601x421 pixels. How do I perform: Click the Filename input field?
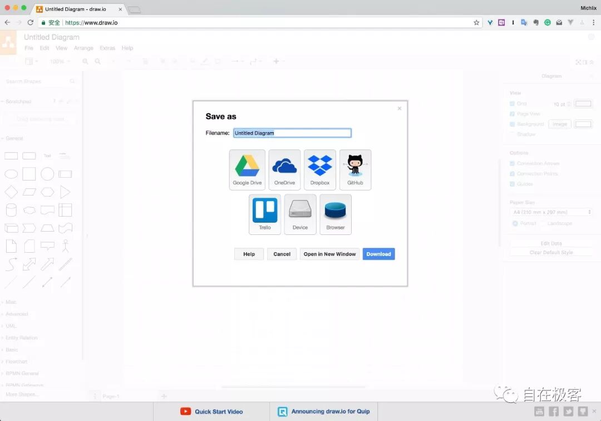pyautogui.click(x=292, y=133)
